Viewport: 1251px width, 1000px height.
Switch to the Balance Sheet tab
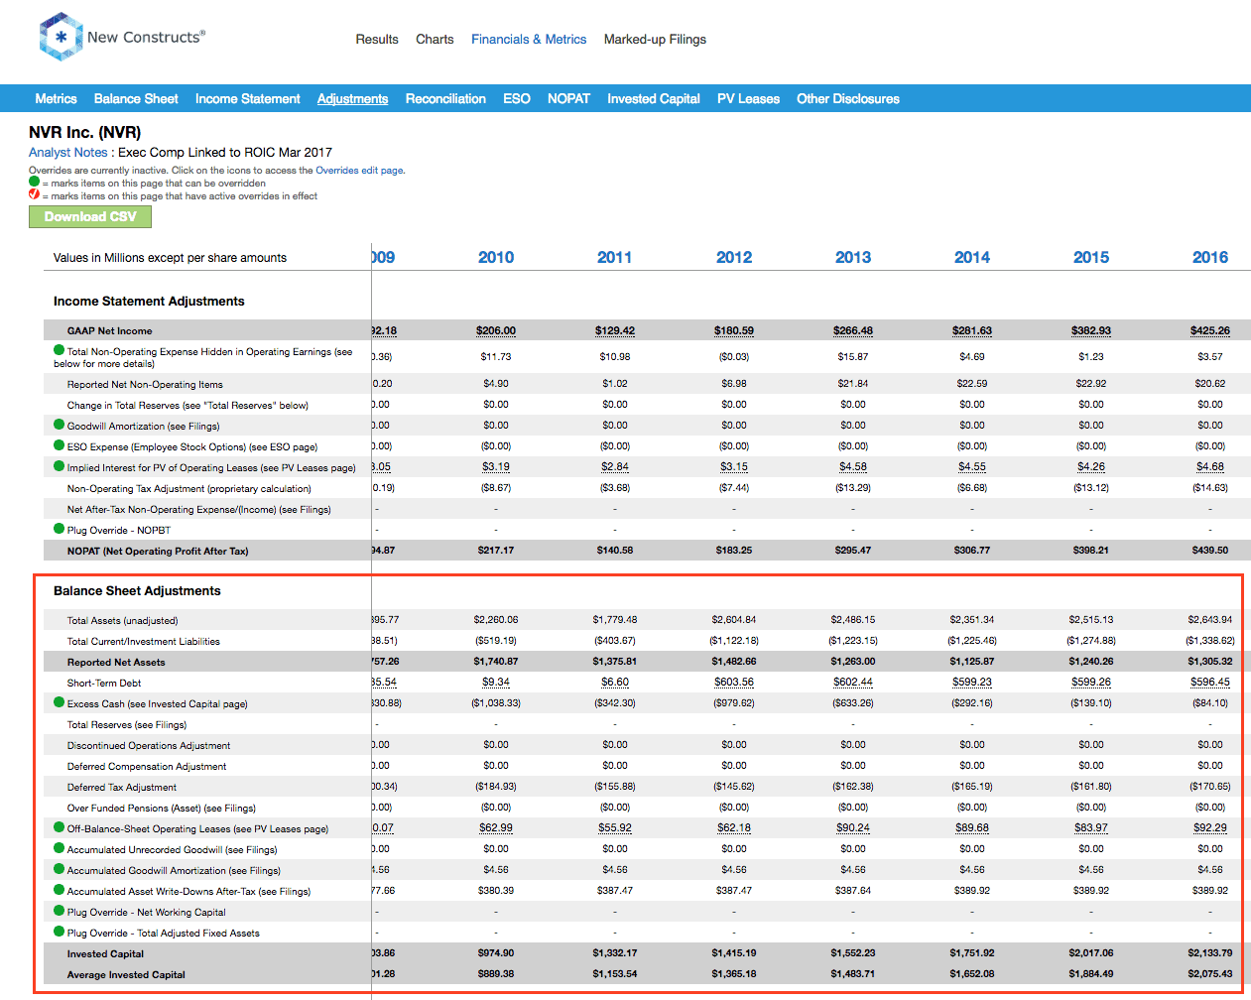136,99
